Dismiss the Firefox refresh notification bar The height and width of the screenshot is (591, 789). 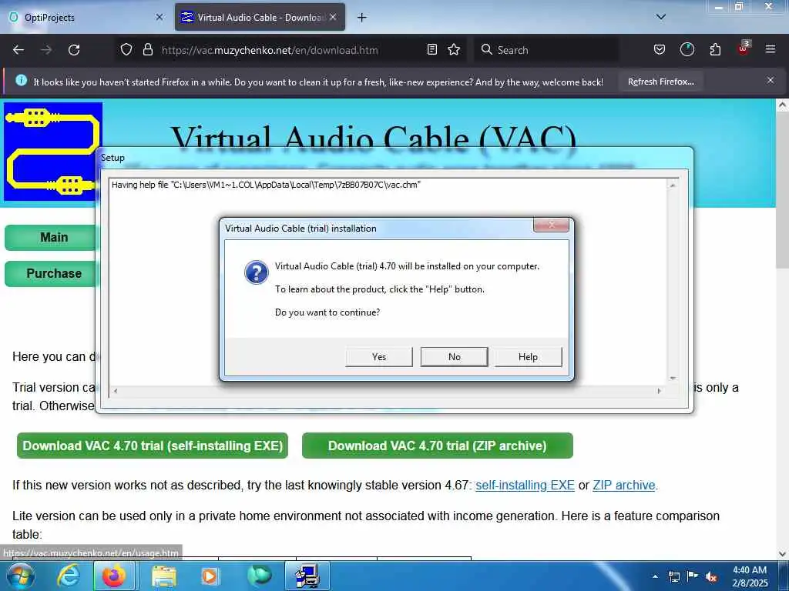[771, 80]
